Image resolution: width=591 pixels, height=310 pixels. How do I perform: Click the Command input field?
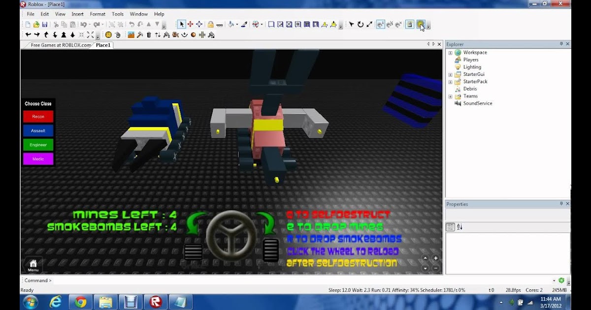pos(302,280)
